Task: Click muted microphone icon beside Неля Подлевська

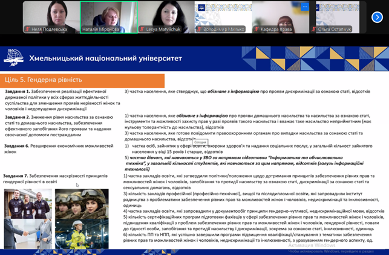Action: (28, 29)
